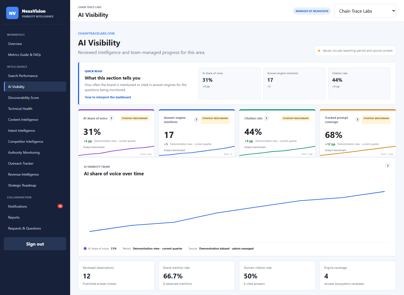Click the blue Answer-engine mentions sparkline
The width and height of the screenshot is (404, 295).
tap(197, 151)
